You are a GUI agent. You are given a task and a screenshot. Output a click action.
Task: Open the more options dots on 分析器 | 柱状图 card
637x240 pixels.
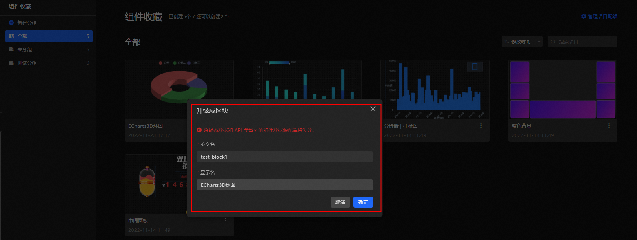pyautogui.click(x=481, y=126)
